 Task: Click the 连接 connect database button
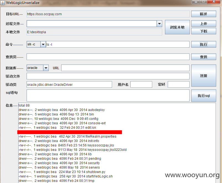(204, 76)
